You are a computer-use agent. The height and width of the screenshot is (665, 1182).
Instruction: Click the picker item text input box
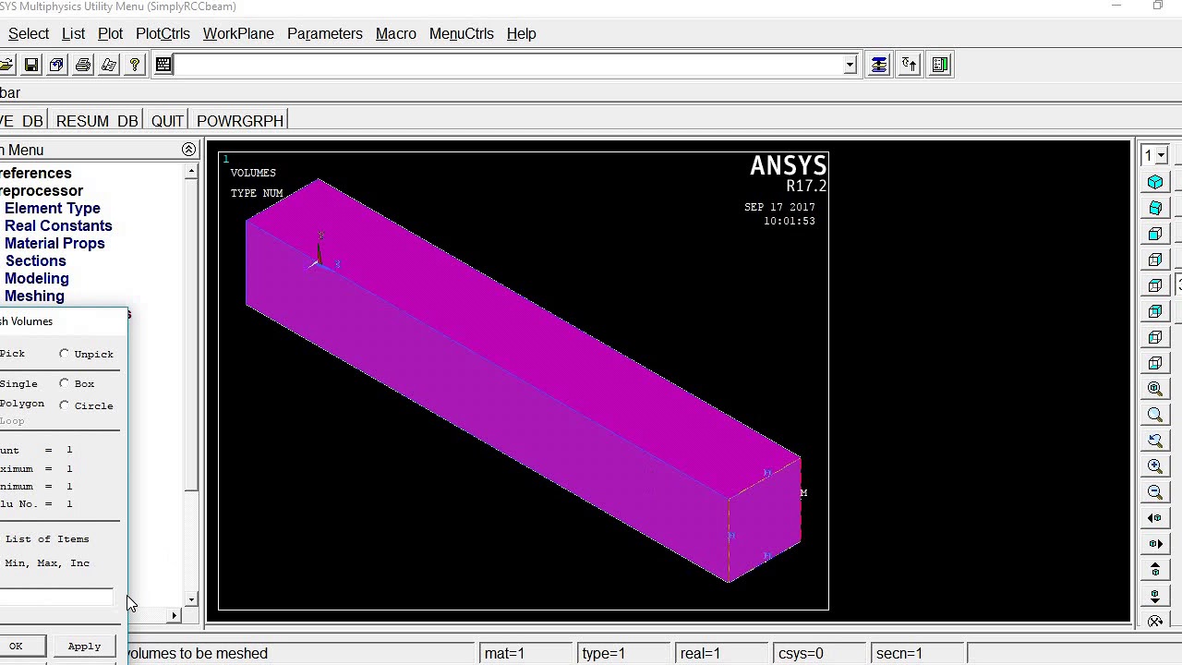pos(56,597)
